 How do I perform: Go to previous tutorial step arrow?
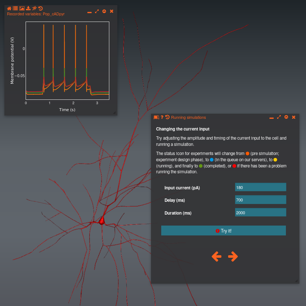tap(217, 256)
